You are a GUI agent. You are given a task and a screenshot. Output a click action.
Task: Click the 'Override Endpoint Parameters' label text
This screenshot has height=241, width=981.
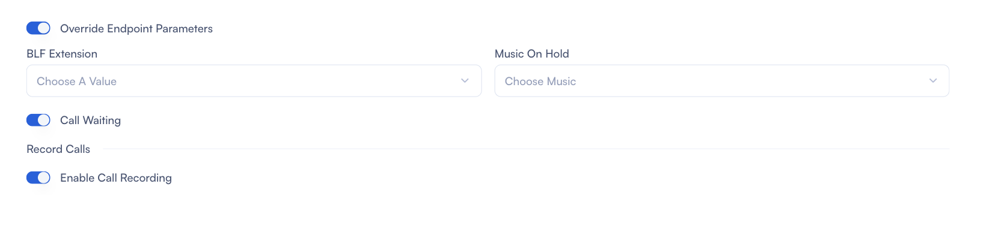[136, 29]
